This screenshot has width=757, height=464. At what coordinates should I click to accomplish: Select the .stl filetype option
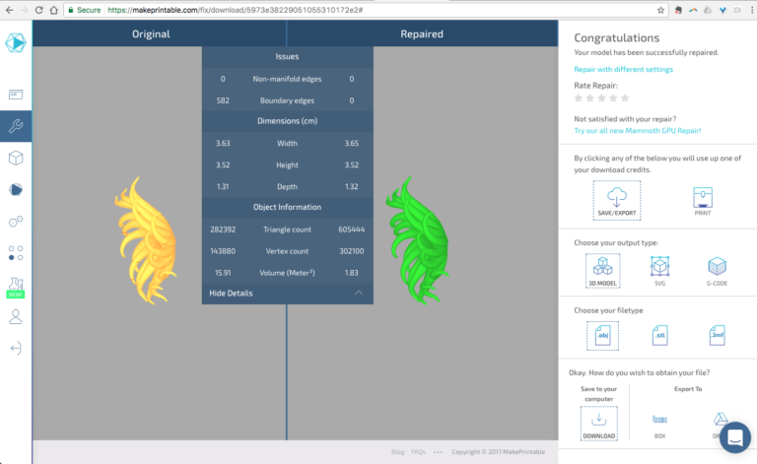coord(659,337)
